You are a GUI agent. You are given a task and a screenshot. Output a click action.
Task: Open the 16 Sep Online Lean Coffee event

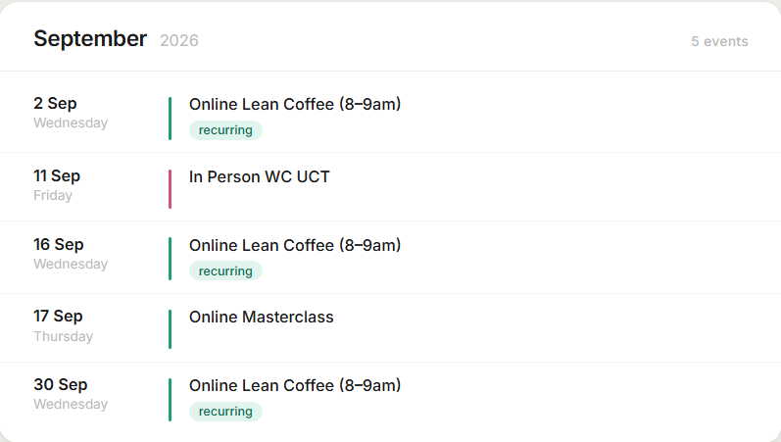(295, 245)
